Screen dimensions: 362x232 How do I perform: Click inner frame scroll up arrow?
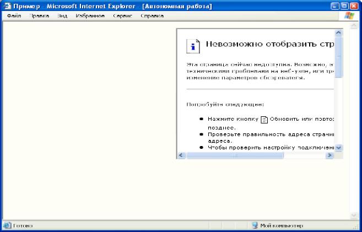[x=338, y=33]
